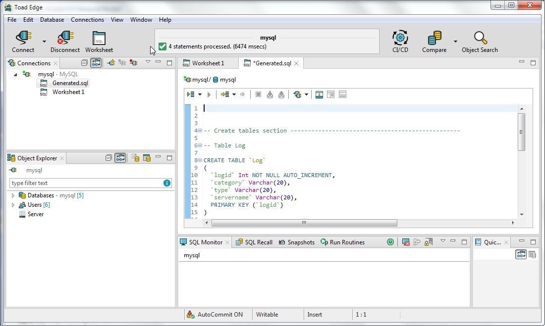Image resolution: width=545 pixels, height=326 pixels.
Task: Click the Rollback icon in editor toolbar
Action: (x=281, y=94)
